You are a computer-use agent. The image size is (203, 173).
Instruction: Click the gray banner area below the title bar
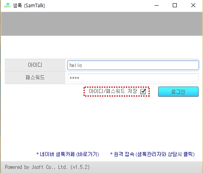point(102,24)
